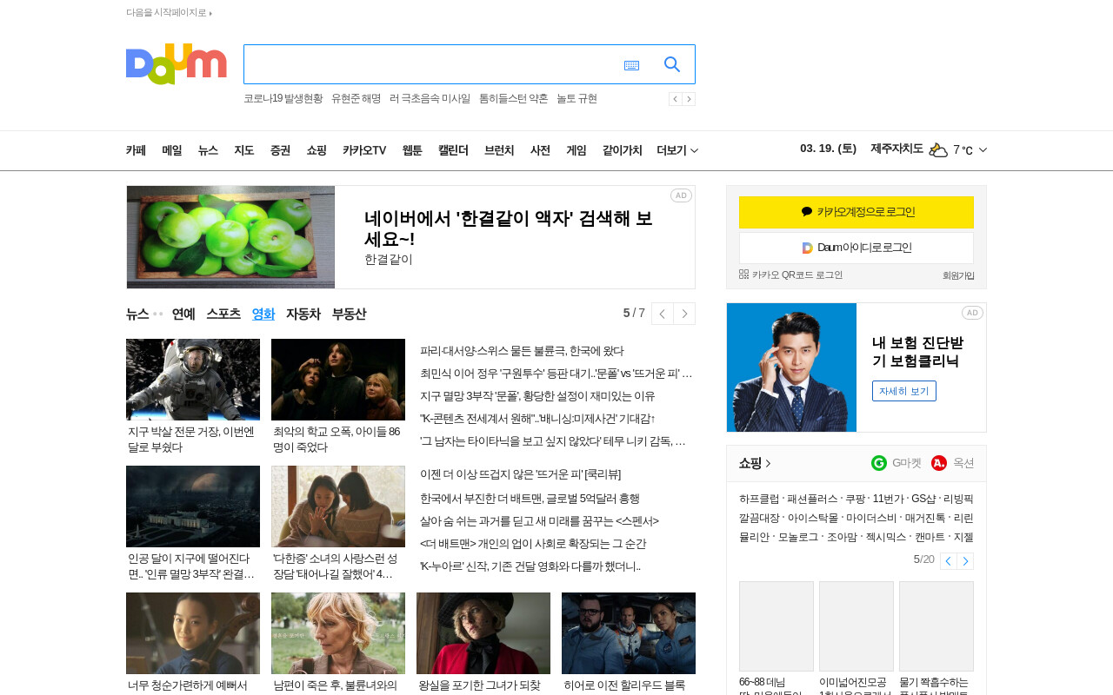The image size is (1113, 695).
Task: Click 자세히 보기 button on insurance ad
Action: pos(904,391)
